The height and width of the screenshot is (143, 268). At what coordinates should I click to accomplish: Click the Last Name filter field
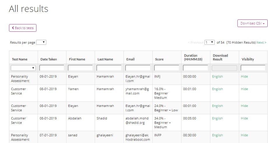pos(109,68)
